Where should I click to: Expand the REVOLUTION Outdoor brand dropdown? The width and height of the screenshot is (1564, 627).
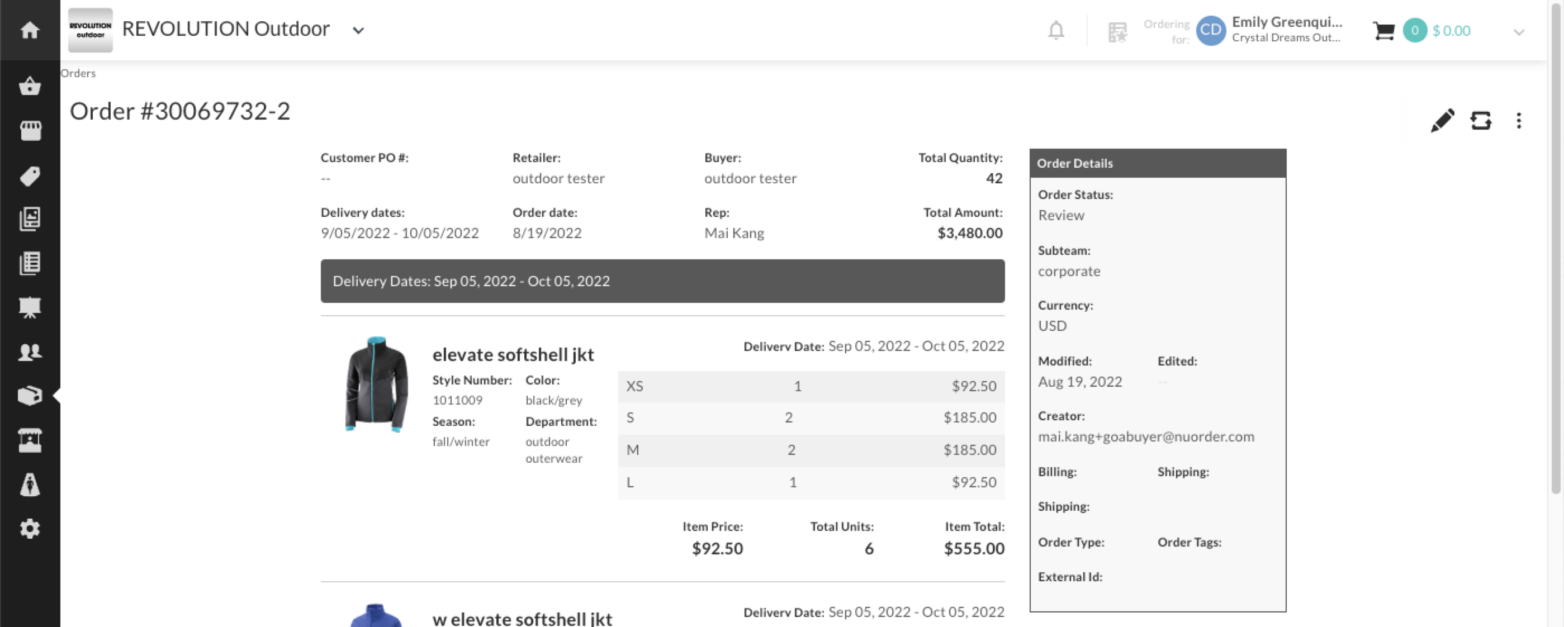(x=358, y=30)
